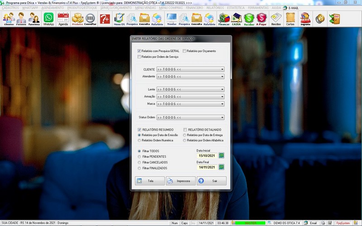Click the Sair button
Viewport: 362px width, 226px height.
pos(212,181)
